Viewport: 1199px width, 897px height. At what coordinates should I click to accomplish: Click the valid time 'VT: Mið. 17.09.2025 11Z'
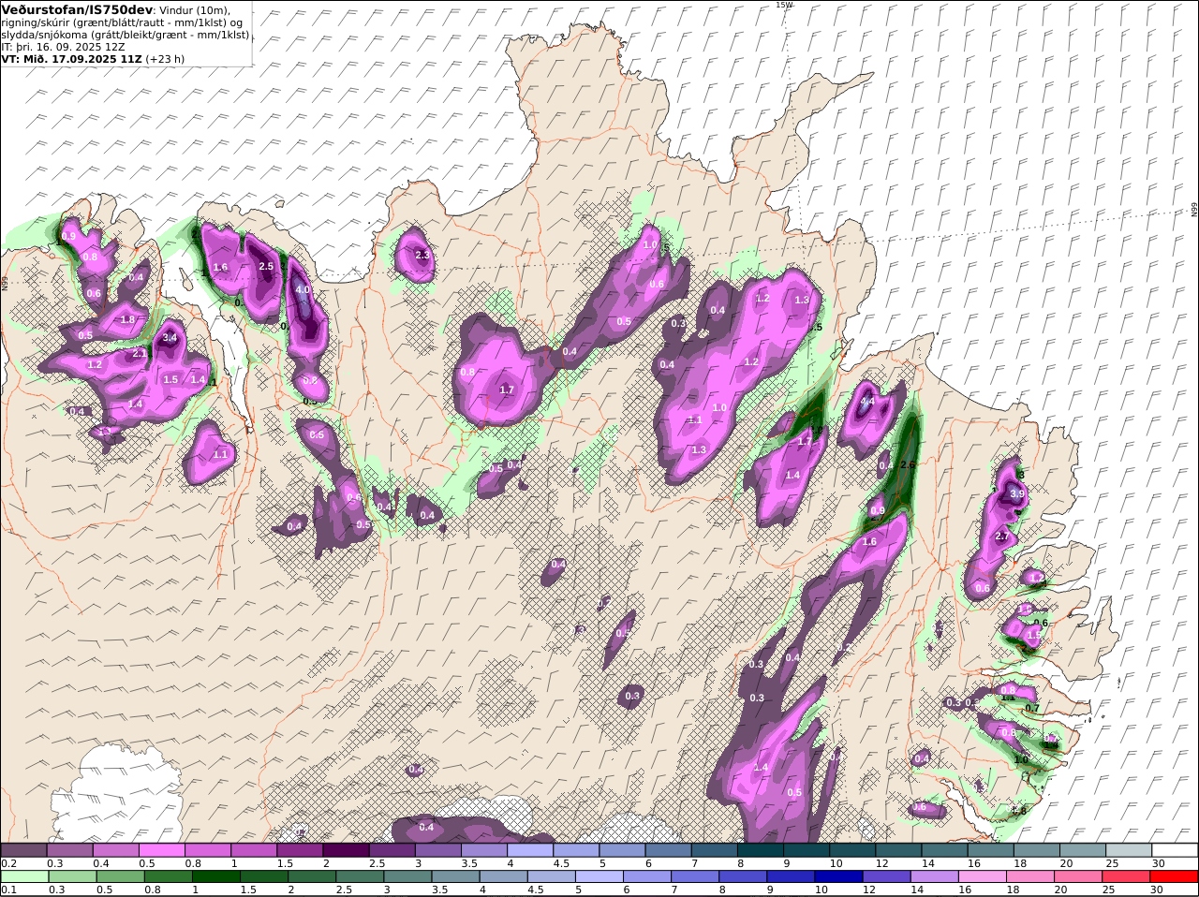click(72, 58)
